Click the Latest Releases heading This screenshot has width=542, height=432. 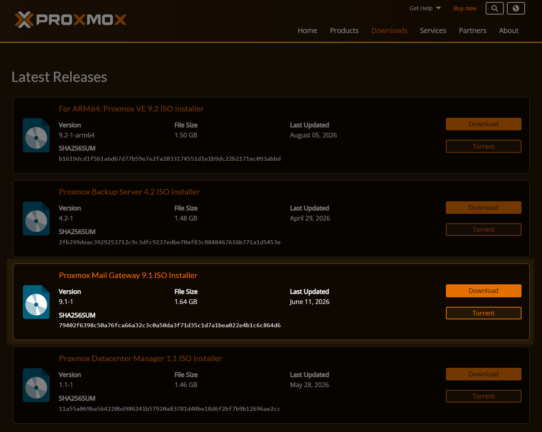point(59,77)
